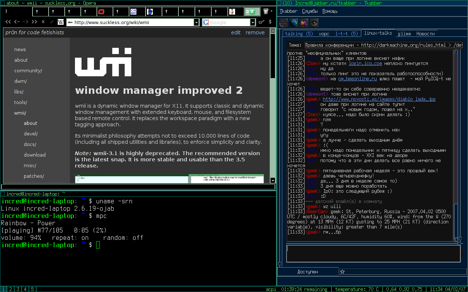Open the tools/ sidebar link
This screenshot has height=292, width=468.
coord(21,102)
